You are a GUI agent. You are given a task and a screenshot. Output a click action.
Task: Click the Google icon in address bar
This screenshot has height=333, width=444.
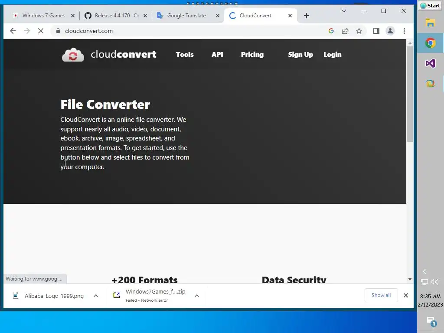coord(331,31)
